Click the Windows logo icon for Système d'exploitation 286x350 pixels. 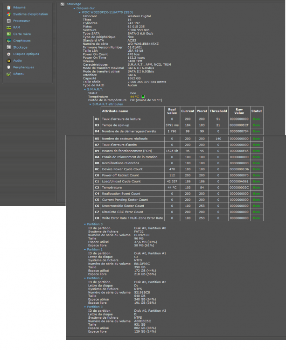point(9,14)
